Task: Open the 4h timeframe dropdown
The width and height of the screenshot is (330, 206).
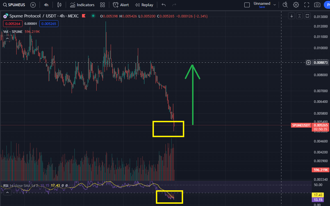Action: [46, 4]
